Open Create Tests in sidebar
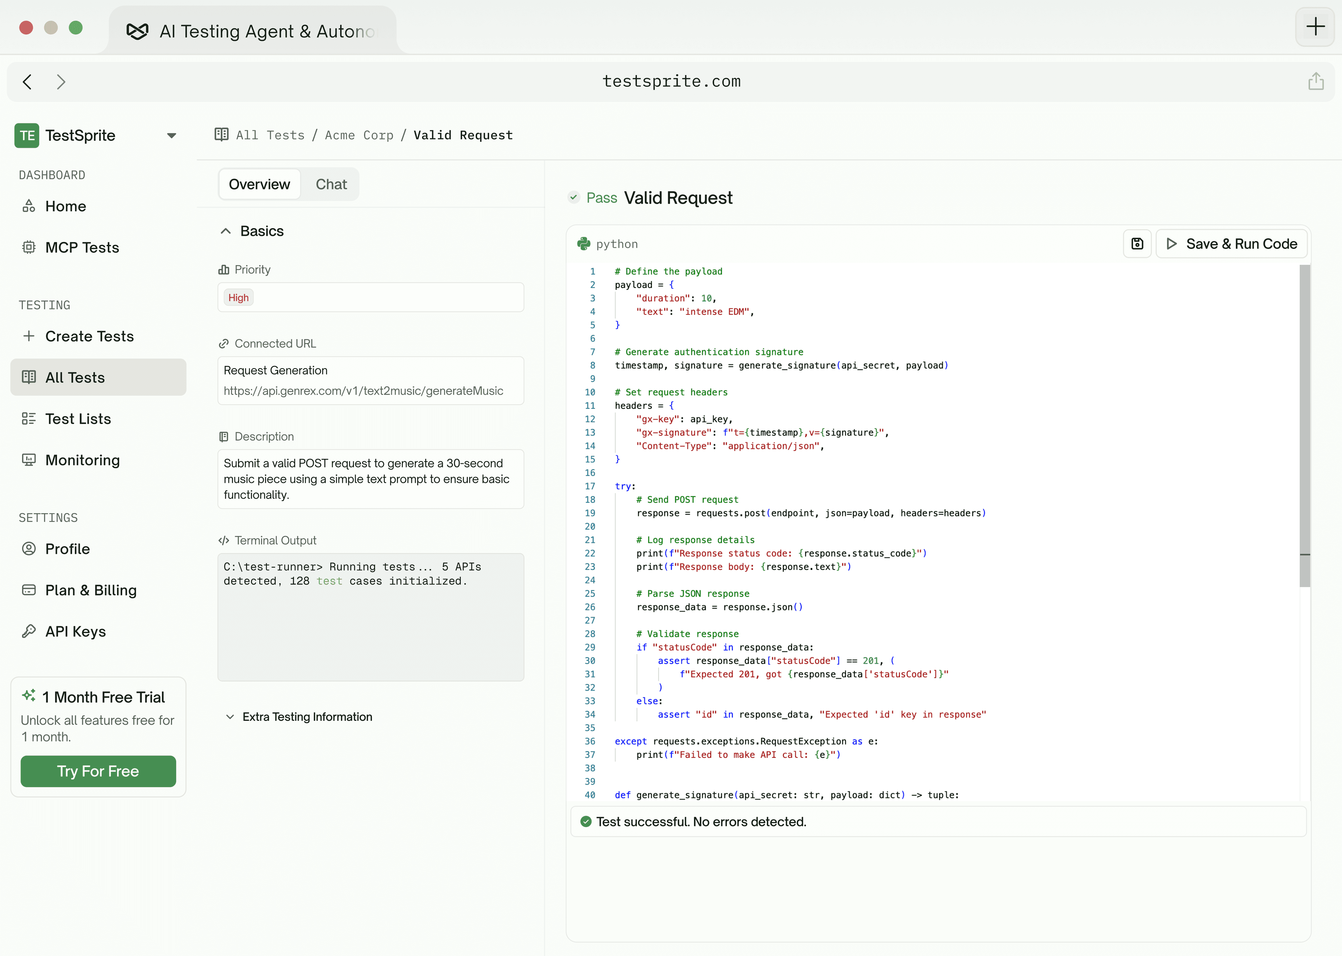 (x=98, y=336)
